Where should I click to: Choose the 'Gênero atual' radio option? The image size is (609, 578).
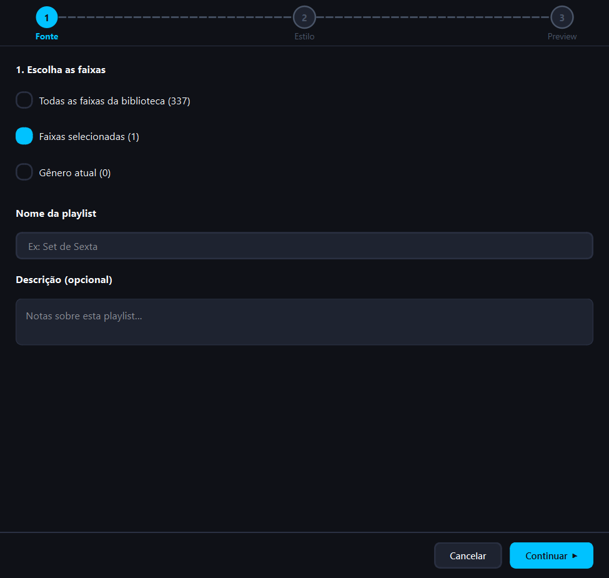[x=24, y=172]
